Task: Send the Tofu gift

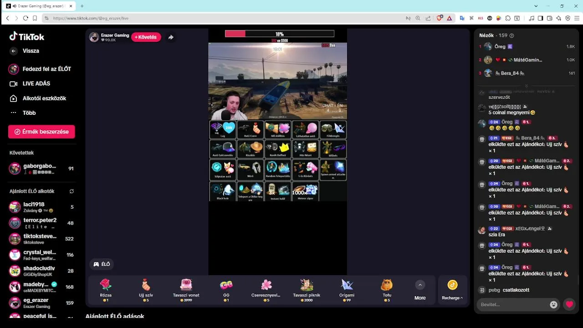Action: click(387, 290)
